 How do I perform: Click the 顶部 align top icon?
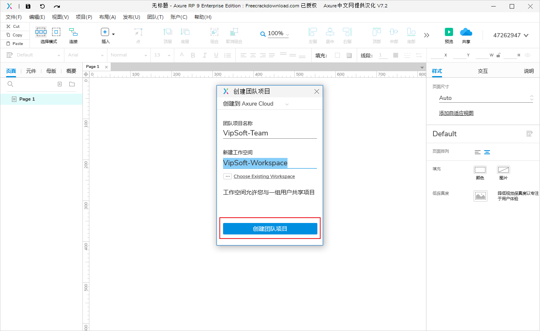[x=377, y=32]
